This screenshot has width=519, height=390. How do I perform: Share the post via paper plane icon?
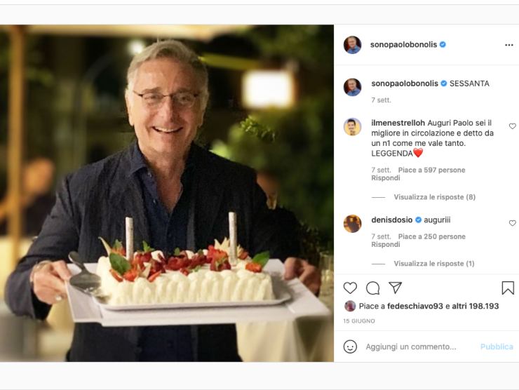(x=395, y=288)
